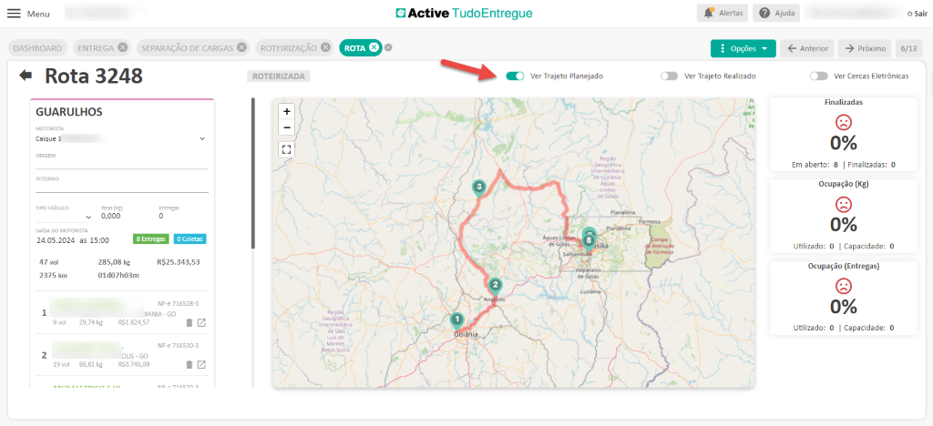This screenshot has height=426, width=933.
Task: Close the ENTREGA tab
Action: pyautogui.click(x=122, y=47)
